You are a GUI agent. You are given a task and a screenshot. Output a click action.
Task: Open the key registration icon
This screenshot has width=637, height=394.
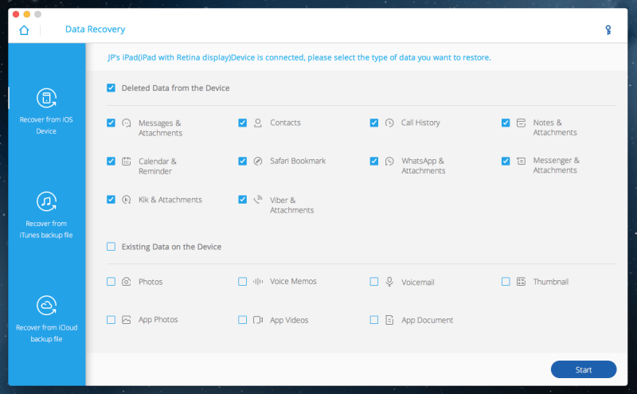pos(608,30)
